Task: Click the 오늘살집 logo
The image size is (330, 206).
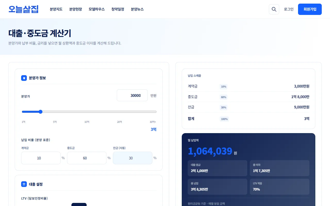Action: pos(23,9)
